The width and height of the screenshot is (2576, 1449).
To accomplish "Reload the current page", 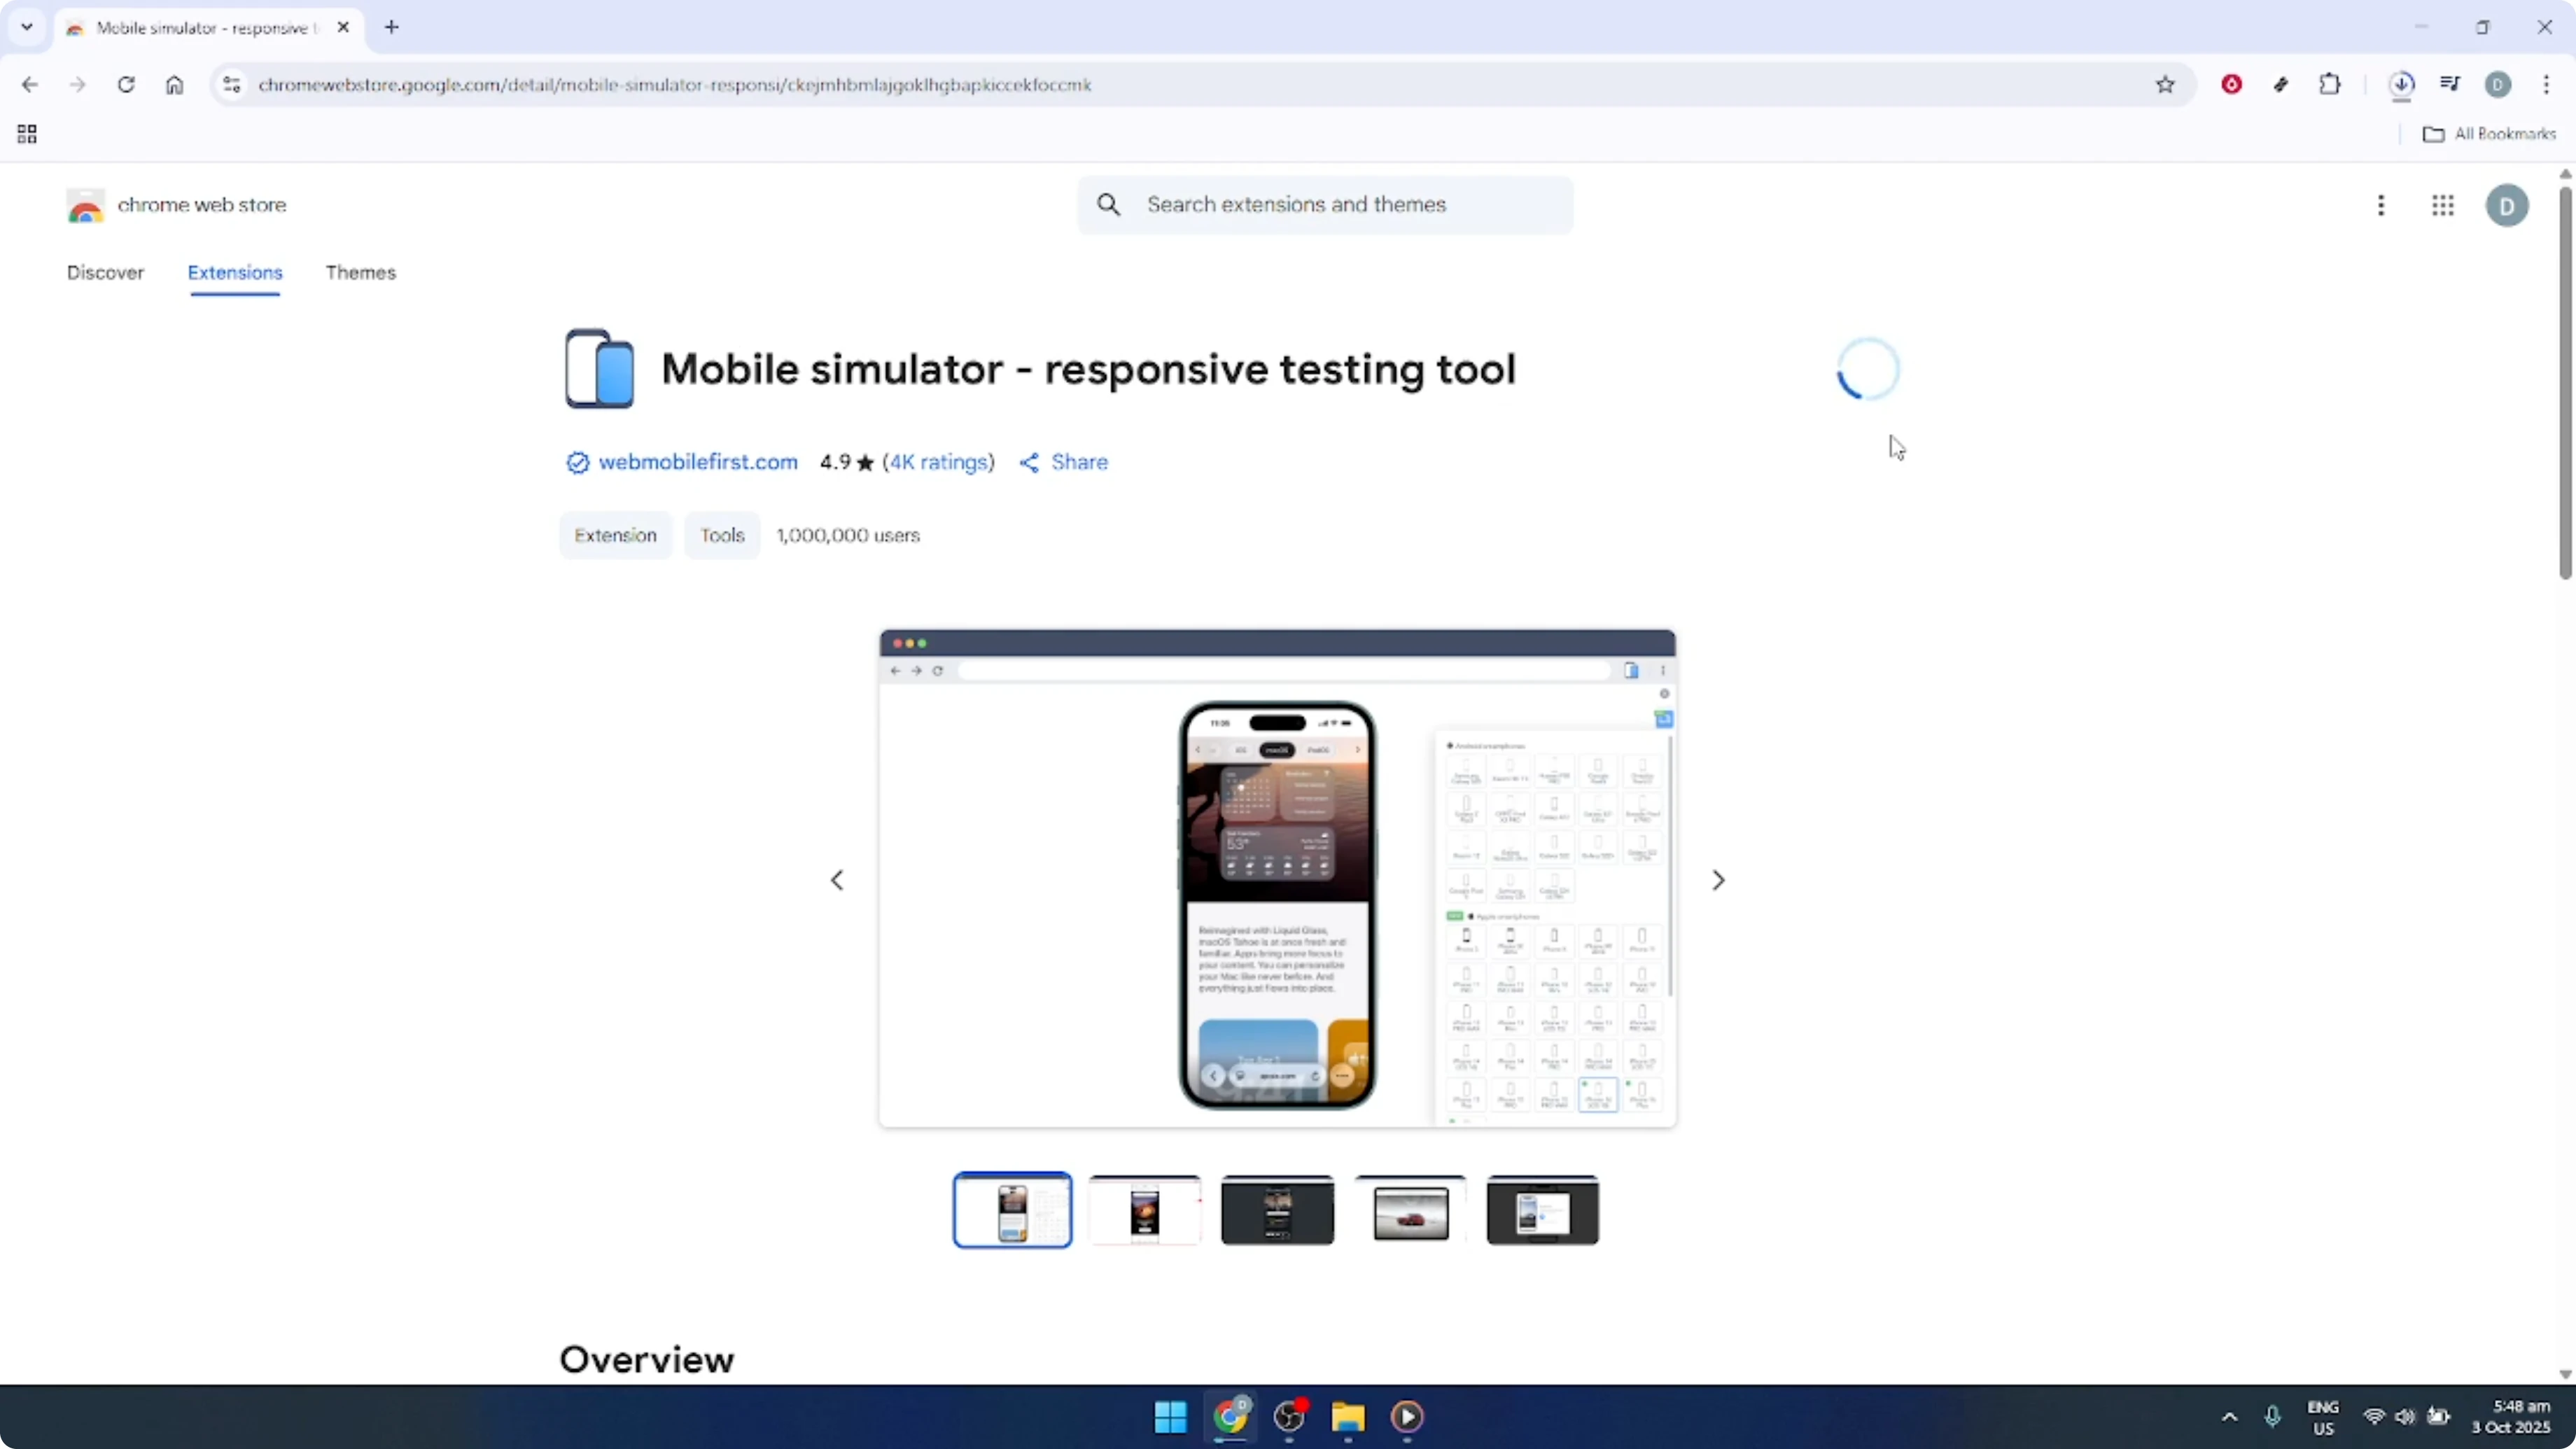I will (x=126, y=85).
